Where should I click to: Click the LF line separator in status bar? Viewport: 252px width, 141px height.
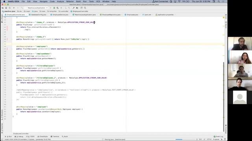pos(204,139)
